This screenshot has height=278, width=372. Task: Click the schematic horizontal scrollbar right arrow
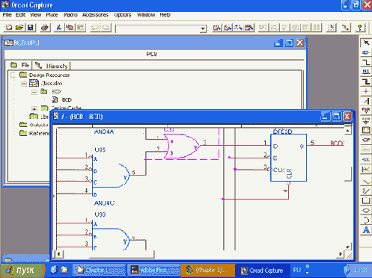point(341,254)
